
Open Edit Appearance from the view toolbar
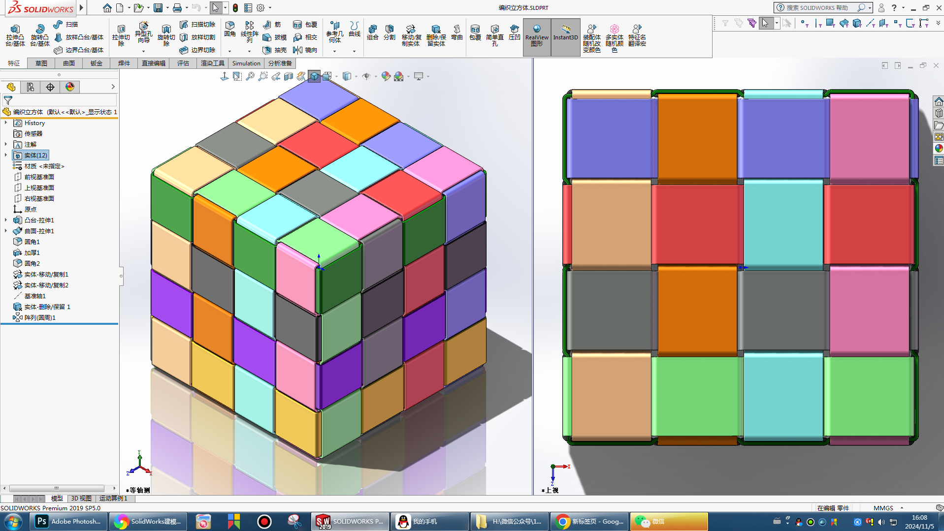point(386,76)
